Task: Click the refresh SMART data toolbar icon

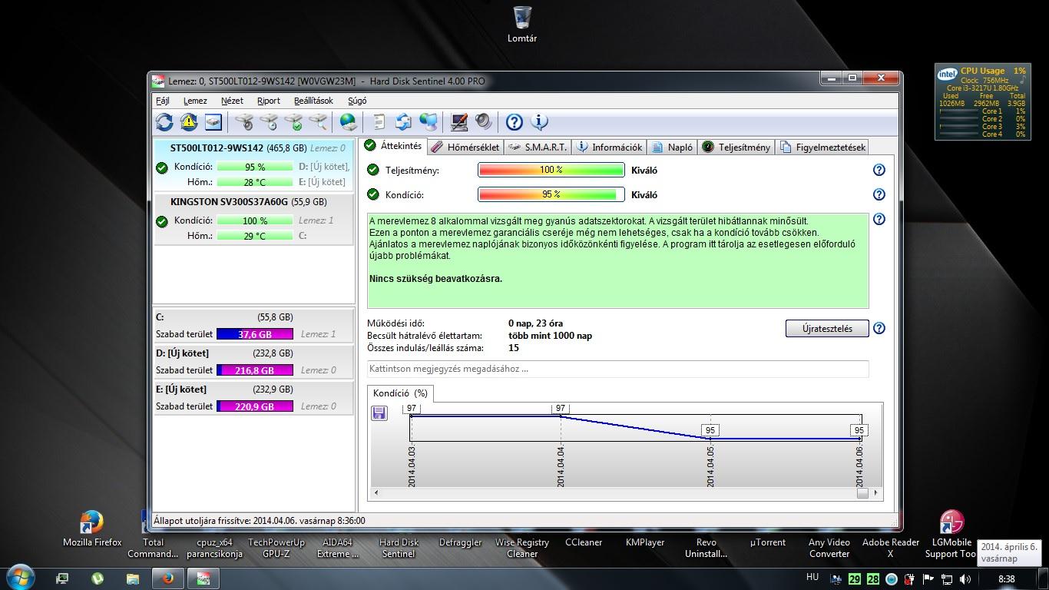Action: (164, 121)
